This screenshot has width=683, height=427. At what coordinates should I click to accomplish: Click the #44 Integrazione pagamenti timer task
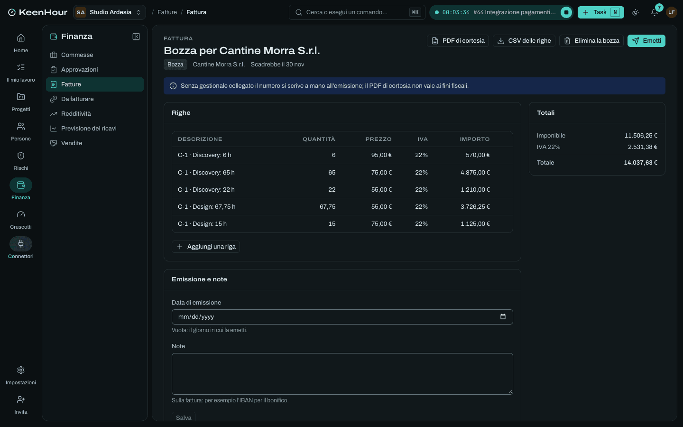click(x=515, y=12)
